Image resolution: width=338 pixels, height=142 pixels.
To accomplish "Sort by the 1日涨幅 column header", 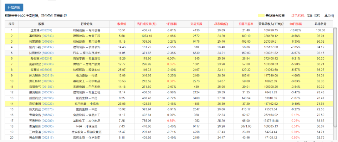I will click(x=172, y=24).
